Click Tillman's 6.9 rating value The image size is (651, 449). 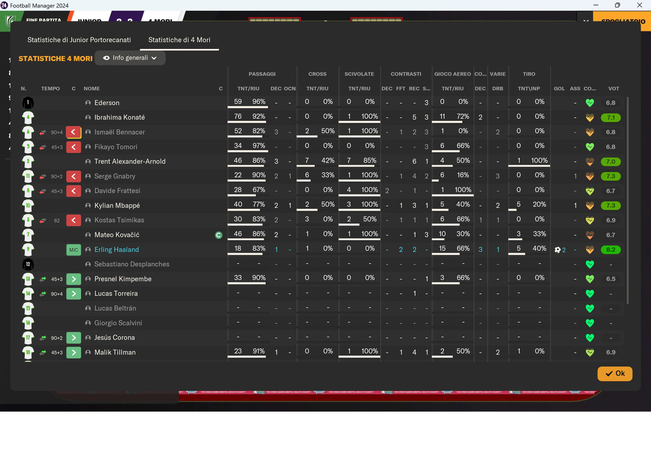[611, 352]
